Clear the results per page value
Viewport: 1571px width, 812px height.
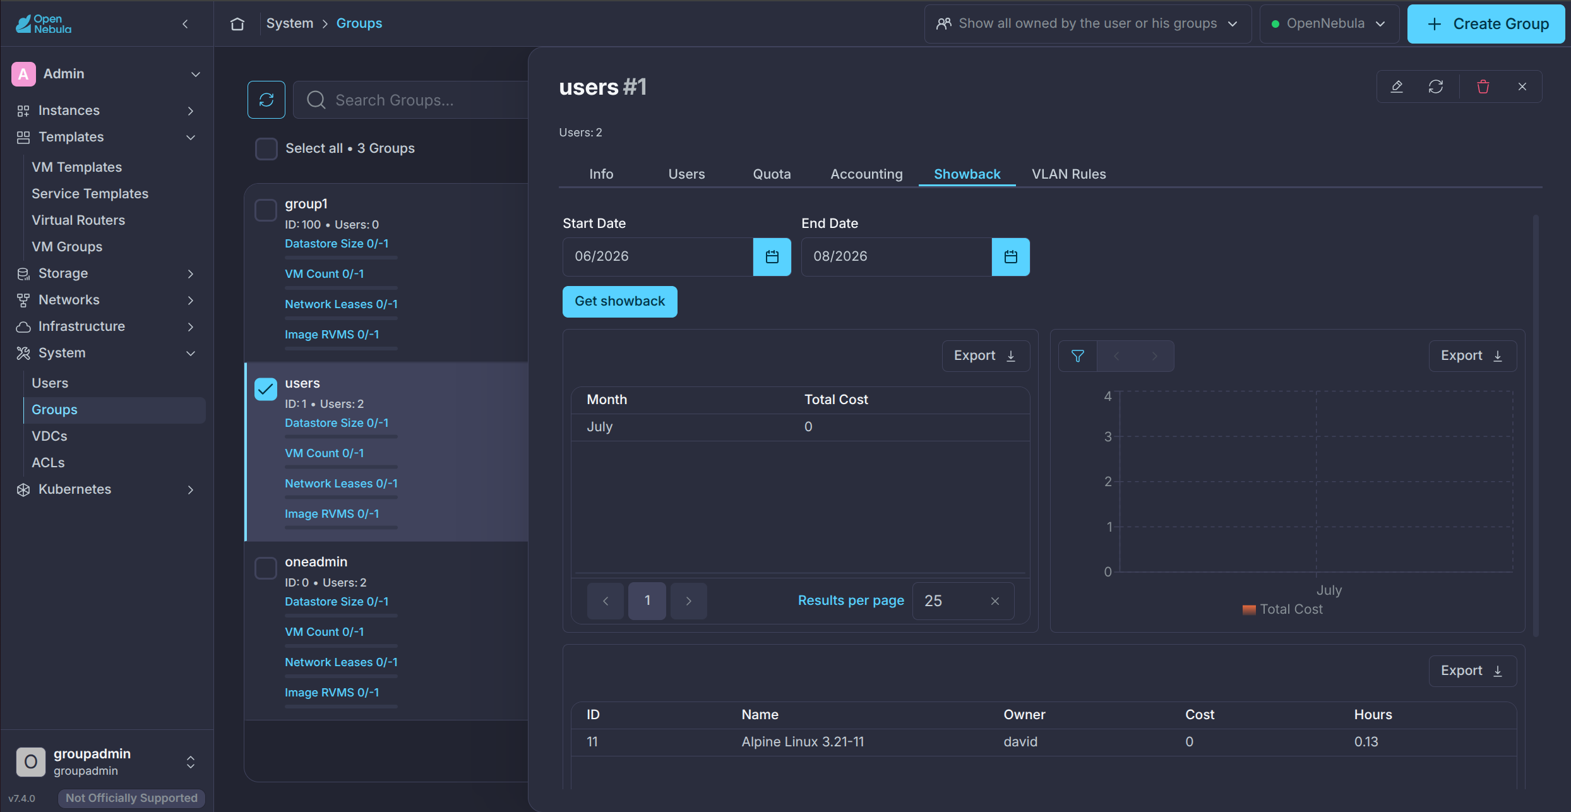(995, 601)
